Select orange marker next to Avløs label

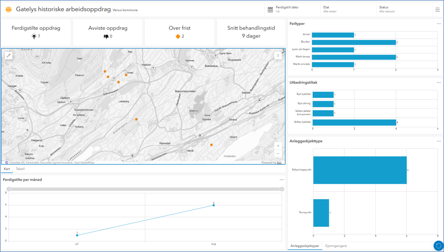(x=126, y=75)
